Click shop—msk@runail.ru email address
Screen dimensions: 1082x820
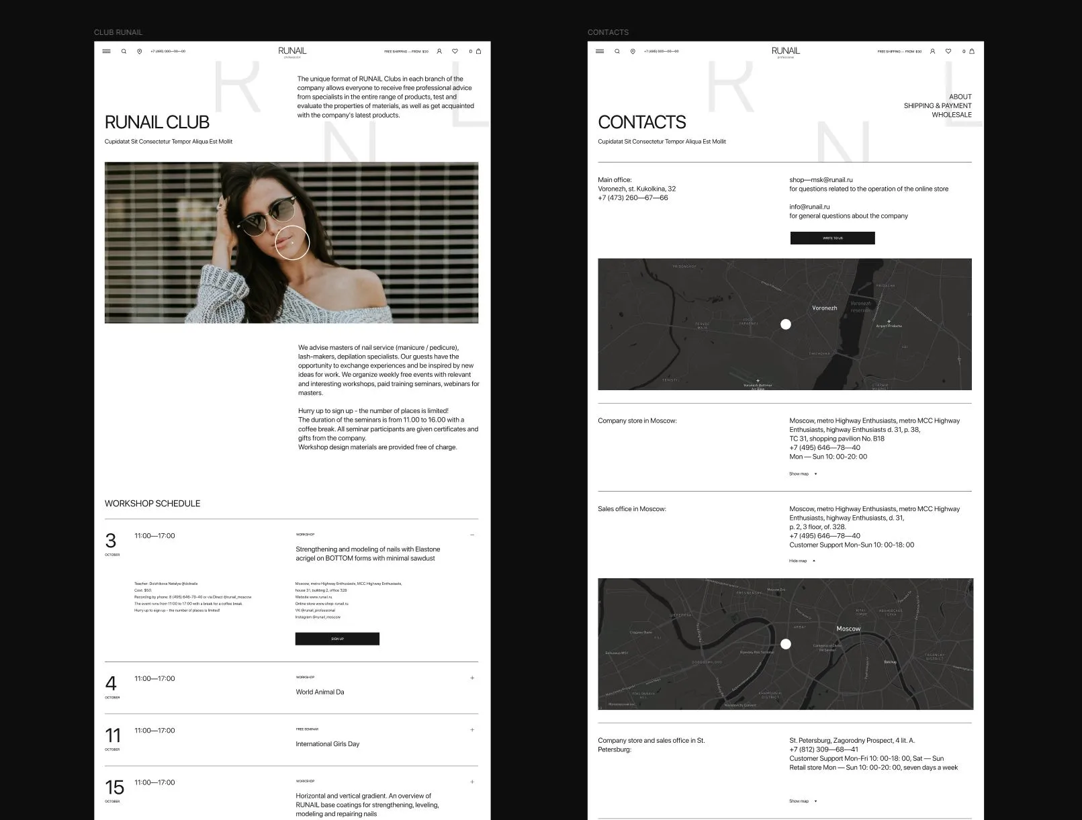(821, 180)
